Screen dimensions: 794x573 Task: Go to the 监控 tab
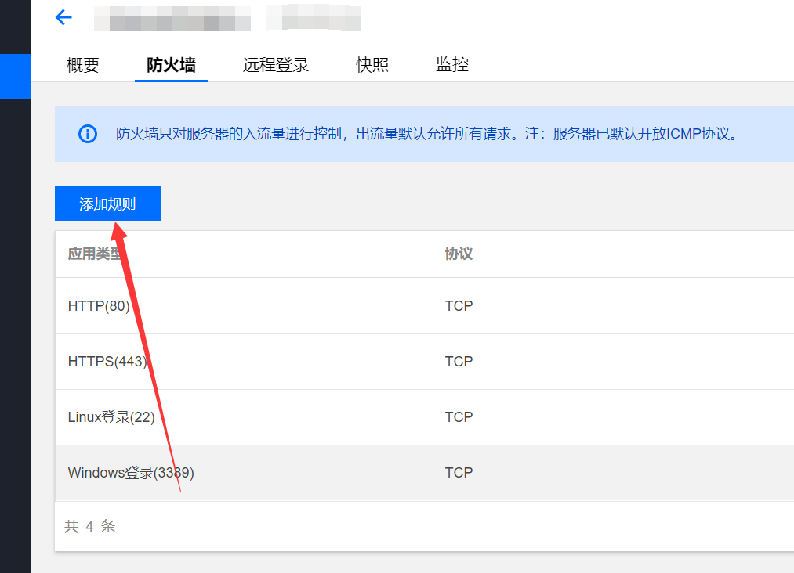(x=452, y=65)
